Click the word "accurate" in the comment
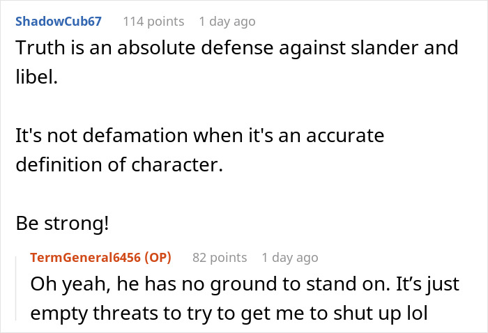Viewport: 488px width, 333px height. 342,135
